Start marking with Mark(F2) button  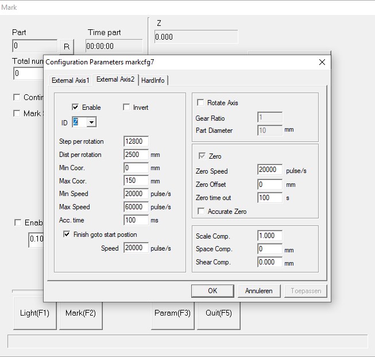click(x=80, y=313)
